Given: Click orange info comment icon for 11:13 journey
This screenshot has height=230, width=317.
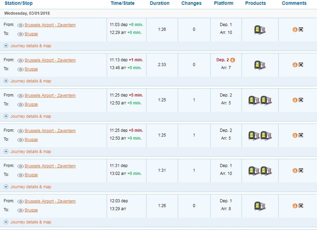Looking at the screenshot, I should (295, 65).
